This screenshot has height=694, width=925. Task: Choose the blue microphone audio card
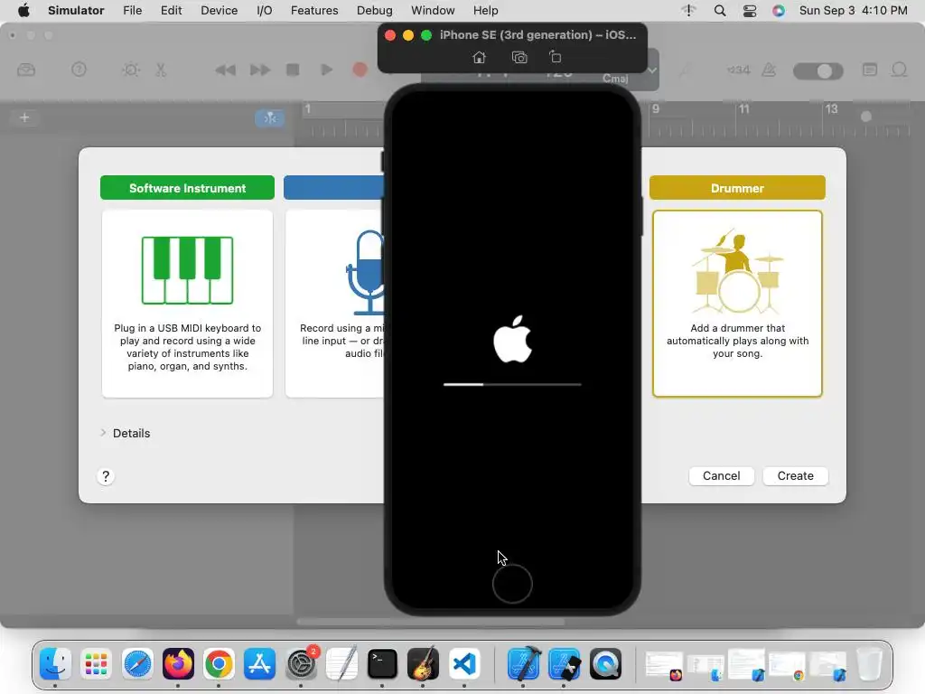point(335,304)
